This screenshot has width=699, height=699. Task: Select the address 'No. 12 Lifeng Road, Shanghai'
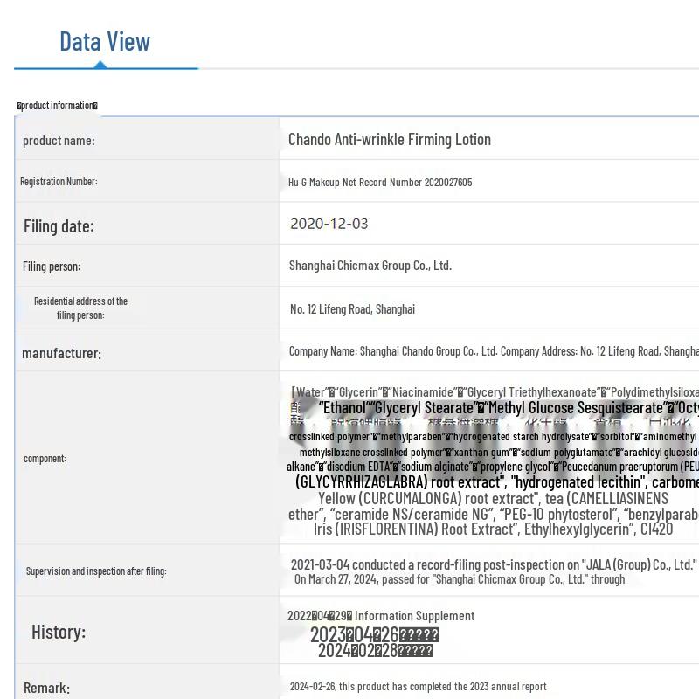click(352, 309)
